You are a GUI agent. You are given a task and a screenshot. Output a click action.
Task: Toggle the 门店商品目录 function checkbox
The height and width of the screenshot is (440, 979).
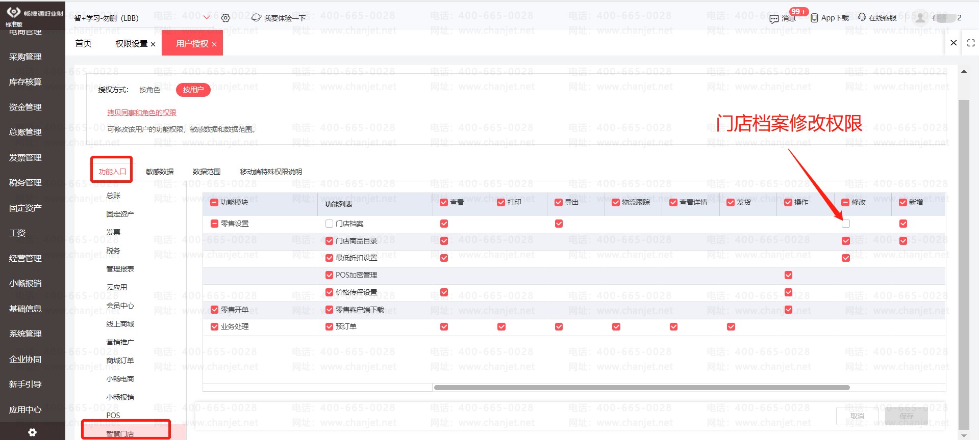click(x=329, y=241)
